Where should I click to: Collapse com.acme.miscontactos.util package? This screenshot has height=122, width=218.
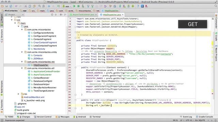pyautogui.click(x=22, y=68)
